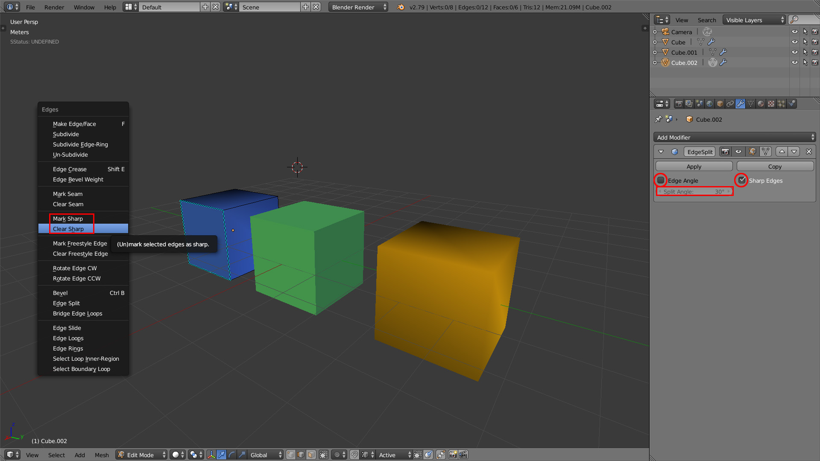This screenshot has height=461, width=820.
Task: Enable the Edge Angle checkbox
Action: click(x=661, y=181)
